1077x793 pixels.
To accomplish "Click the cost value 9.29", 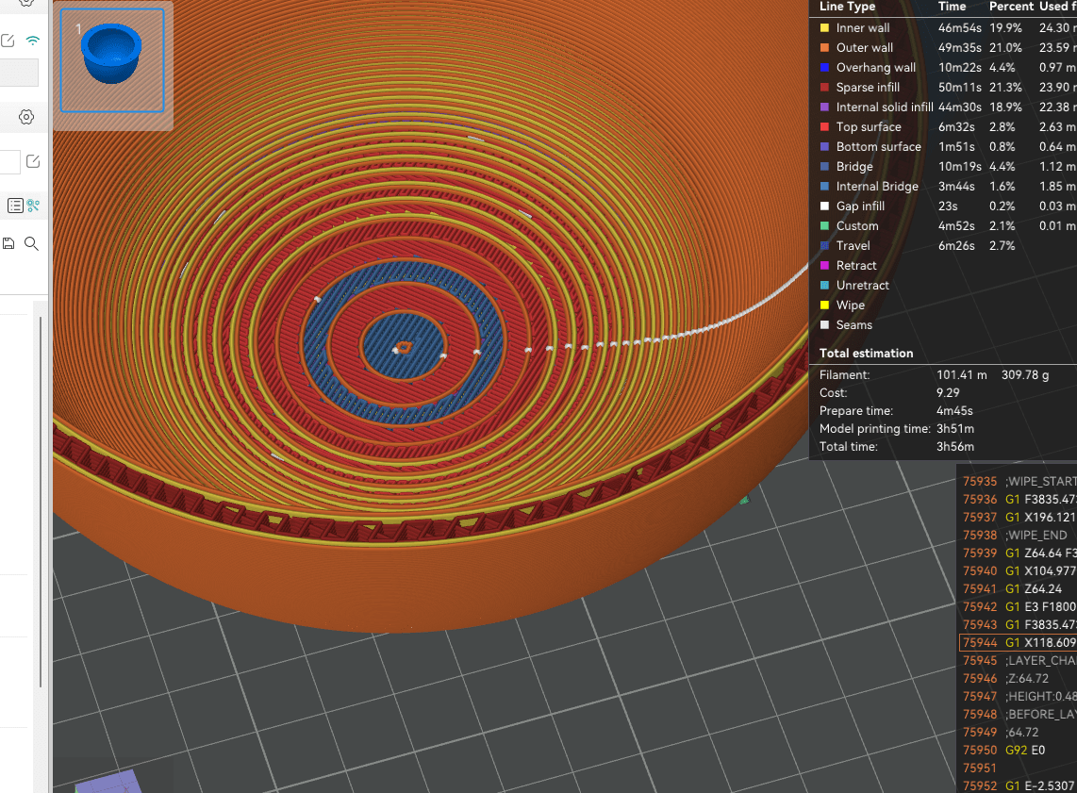I will [x=948, y=393].
